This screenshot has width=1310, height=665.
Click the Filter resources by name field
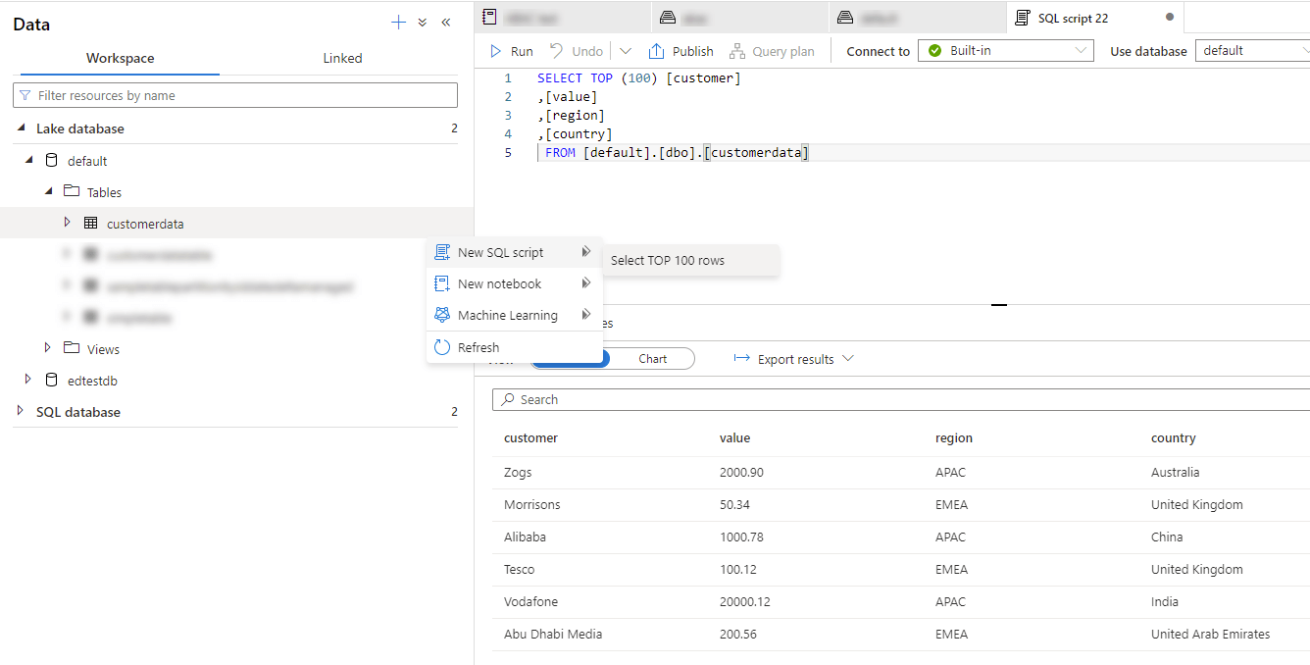coord(235,94)
